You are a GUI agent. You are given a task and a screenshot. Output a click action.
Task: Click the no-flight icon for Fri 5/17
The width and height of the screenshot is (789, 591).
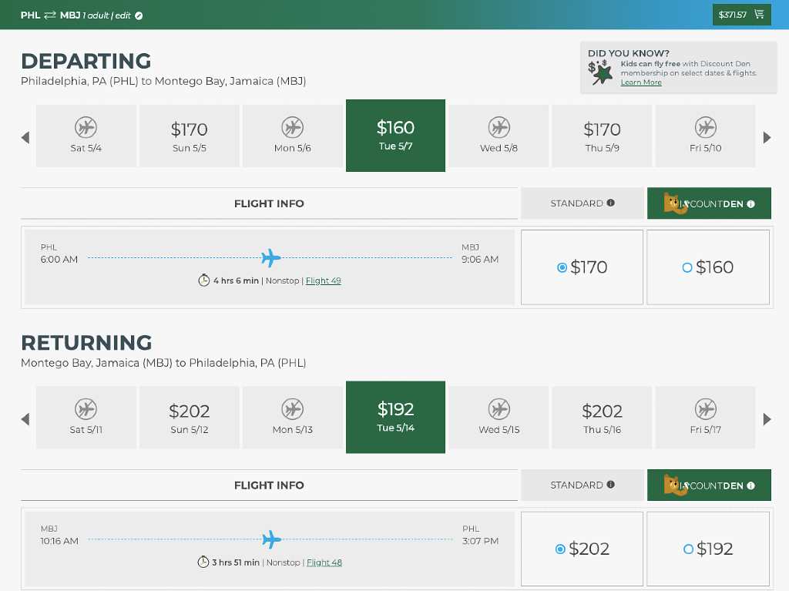click(x=706, y=408)
